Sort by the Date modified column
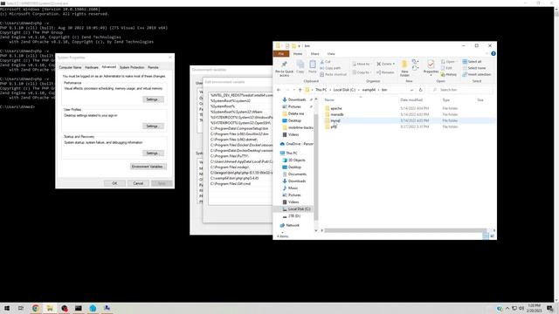 tap(411, 100)
